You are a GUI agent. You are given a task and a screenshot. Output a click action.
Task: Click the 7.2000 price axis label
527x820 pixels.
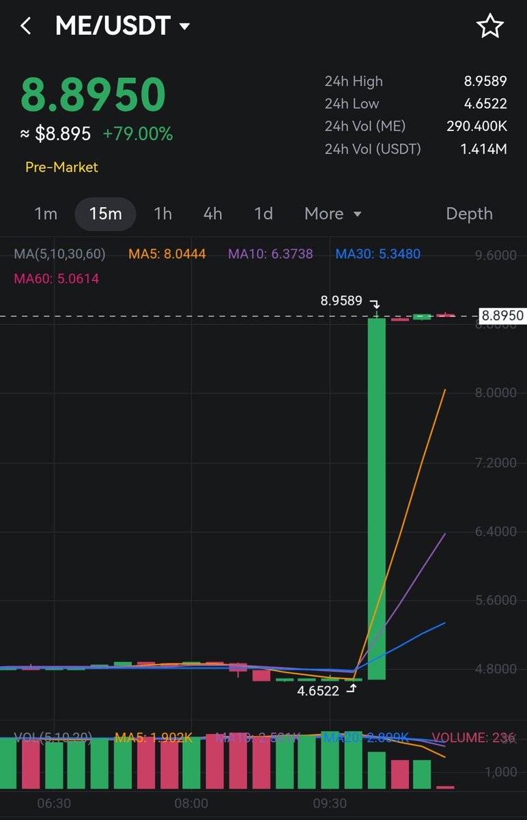click(x=496, y=463)
